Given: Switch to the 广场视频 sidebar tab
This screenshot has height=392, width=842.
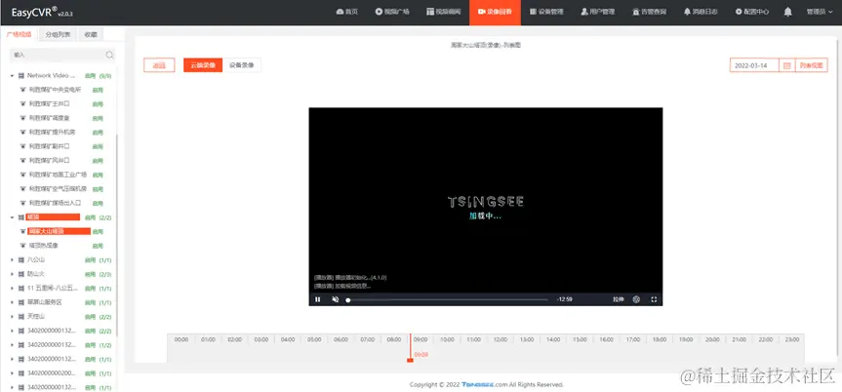Looking at the screenshot, I should [20, 34].
